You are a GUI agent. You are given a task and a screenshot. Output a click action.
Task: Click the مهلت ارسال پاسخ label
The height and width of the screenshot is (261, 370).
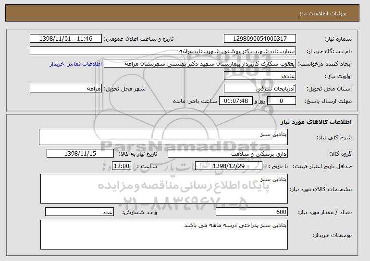328,101
